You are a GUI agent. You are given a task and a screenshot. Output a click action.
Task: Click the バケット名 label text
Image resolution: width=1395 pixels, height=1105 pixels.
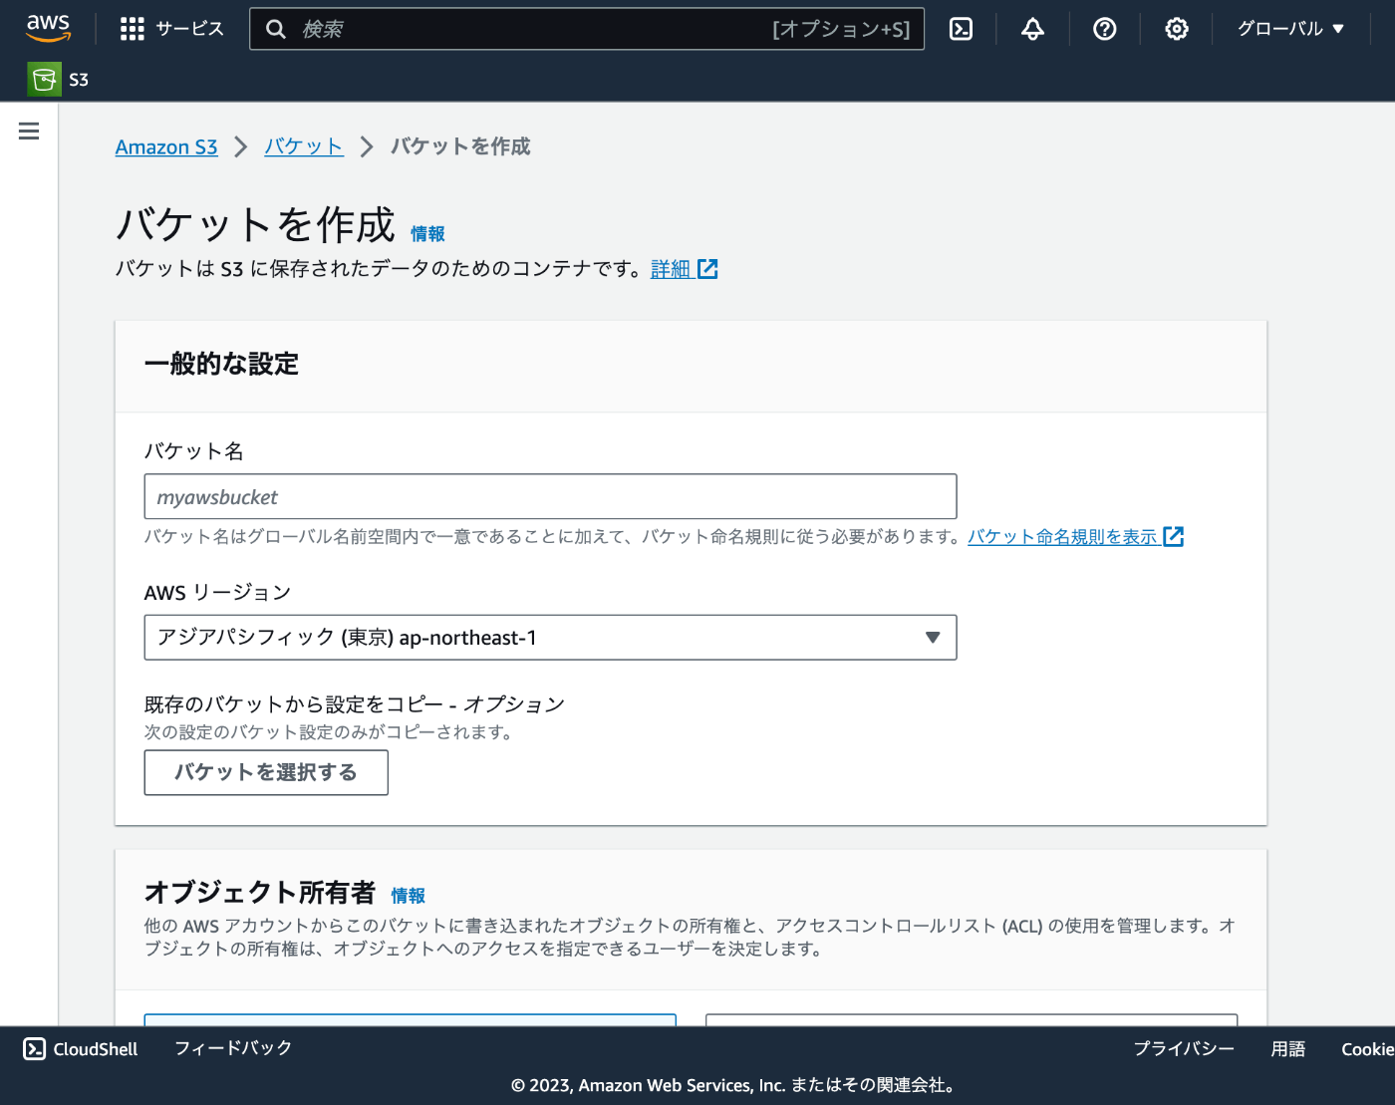coord(194,451)
